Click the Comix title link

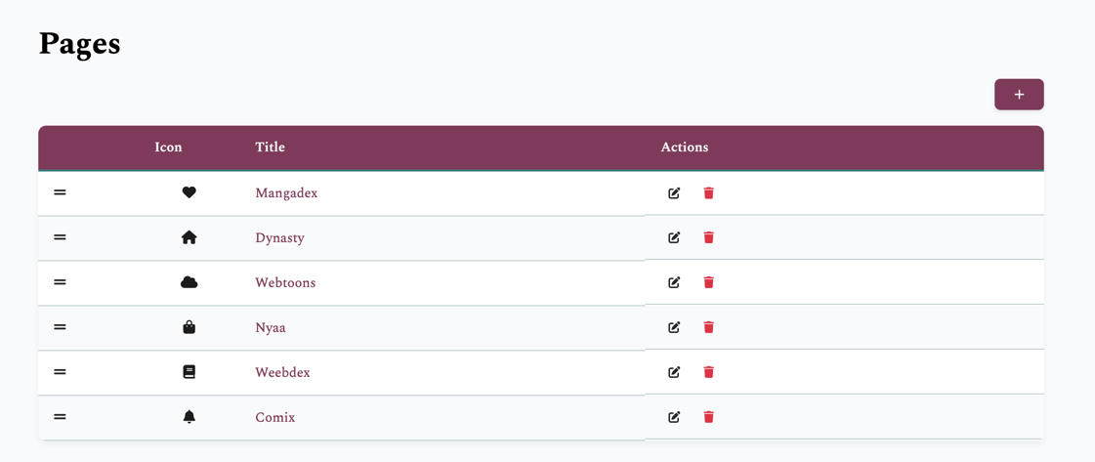(x=274, y=418)
